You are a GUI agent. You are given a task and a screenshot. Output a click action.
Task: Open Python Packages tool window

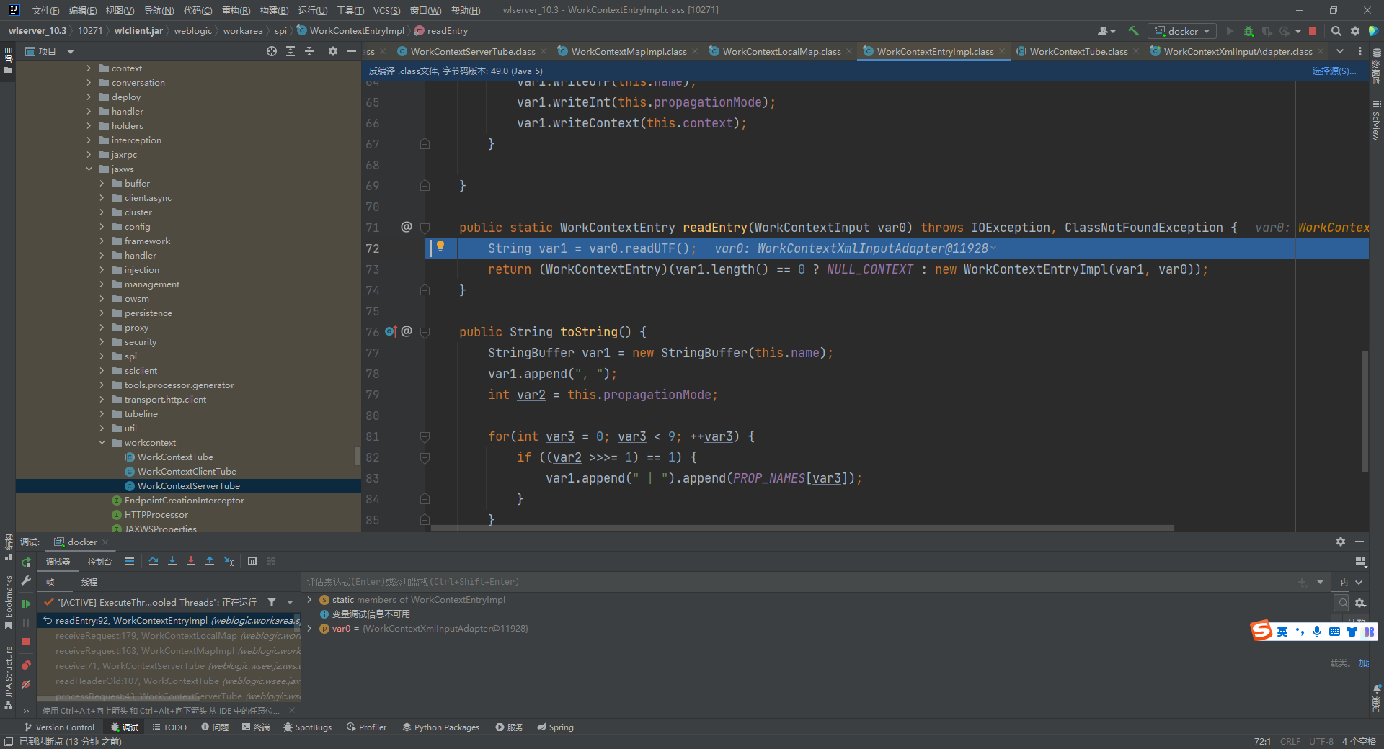tap(440, 727)
